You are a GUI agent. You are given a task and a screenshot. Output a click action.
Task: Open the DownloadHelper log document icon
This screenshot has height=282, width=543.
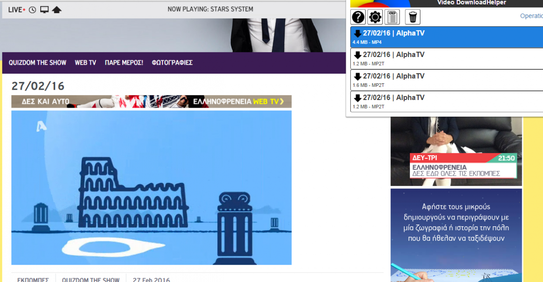pos(392,17)
